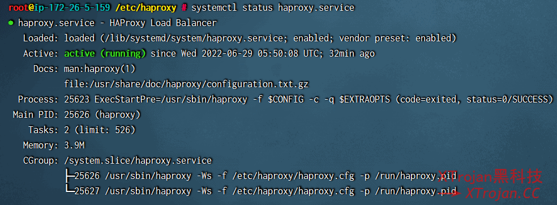Click 'root' in the shell prompt

[19, 8]
